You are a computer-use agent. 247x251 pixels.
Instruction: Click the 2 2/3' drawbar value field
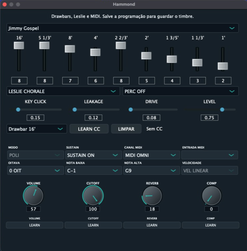[x=121, y=81]
